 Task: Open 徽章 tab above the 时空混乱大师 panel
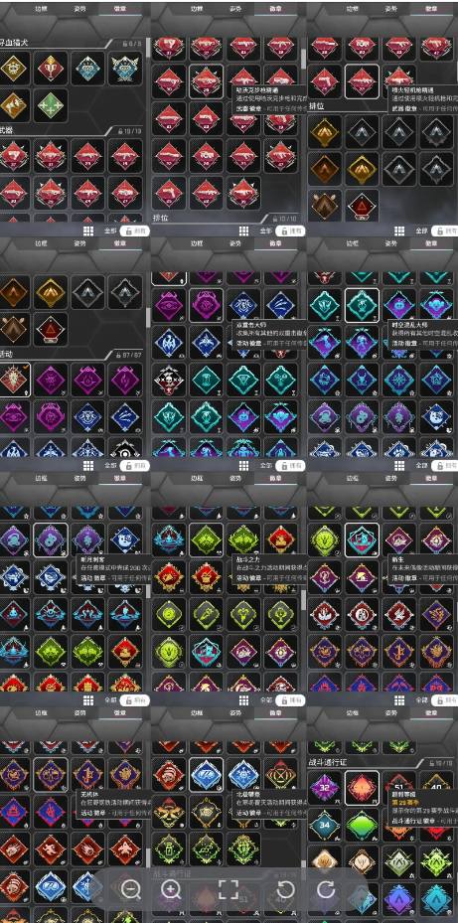pyautogui.click(x=429, y=243)
